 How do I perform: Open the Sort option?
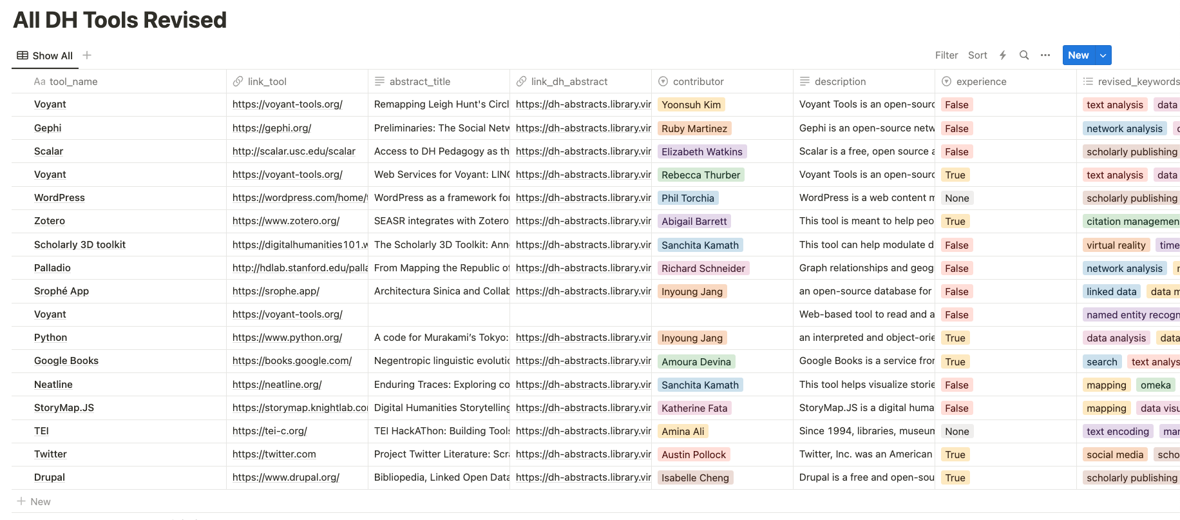coord(978,55)
